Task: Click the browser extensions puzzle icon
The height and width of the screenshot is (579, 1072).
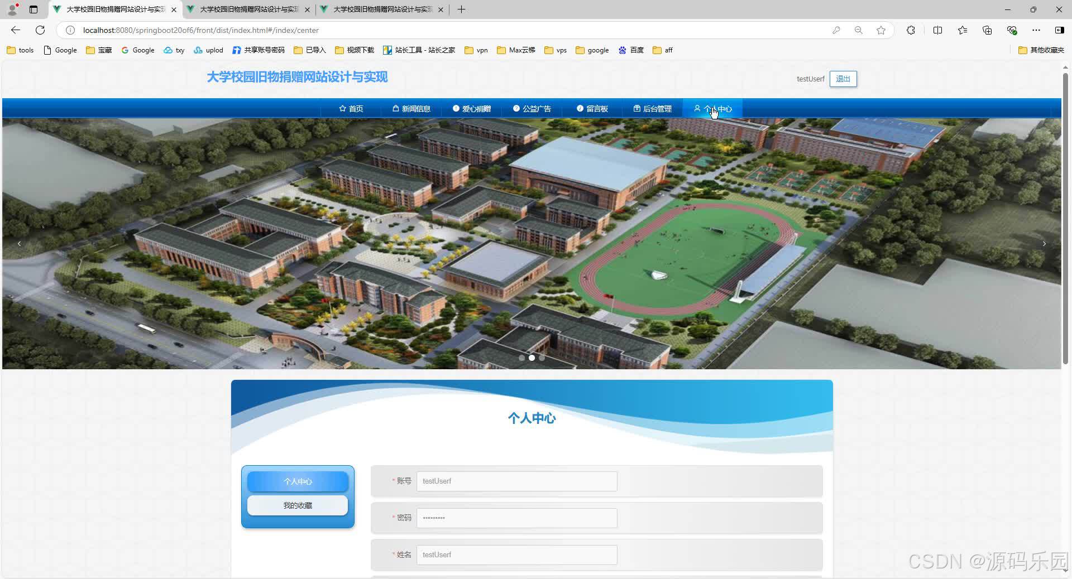Action: coord(911,30)
